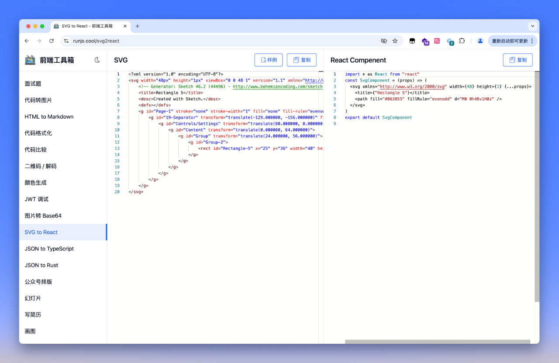
Task: Bookmark this page with the star
Action: (395, 41)
